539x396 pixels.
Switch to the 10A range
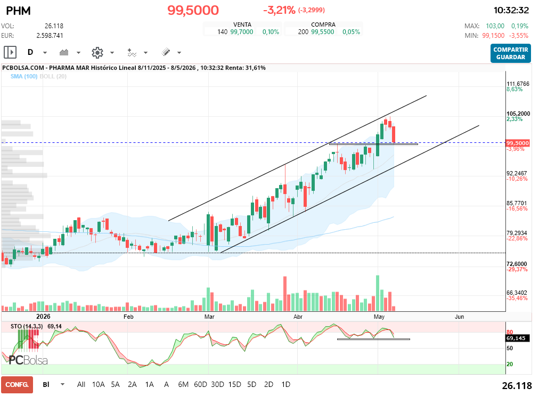(99, 385)
